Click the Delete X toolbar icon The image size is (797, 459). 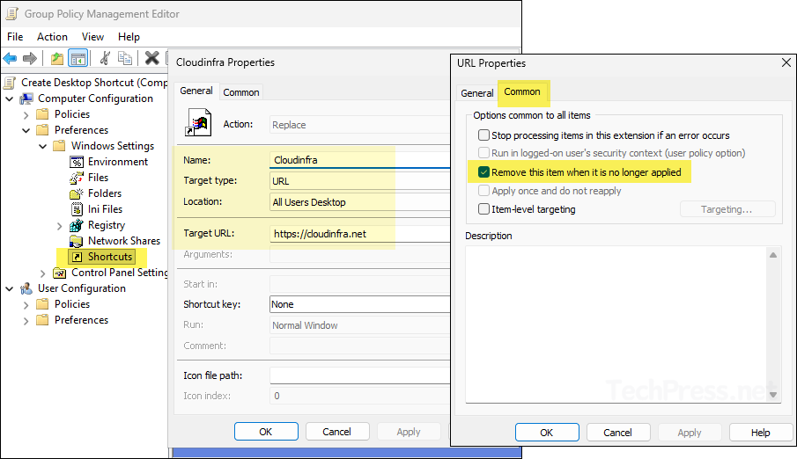pyautogui.click(x=151, y=58)
